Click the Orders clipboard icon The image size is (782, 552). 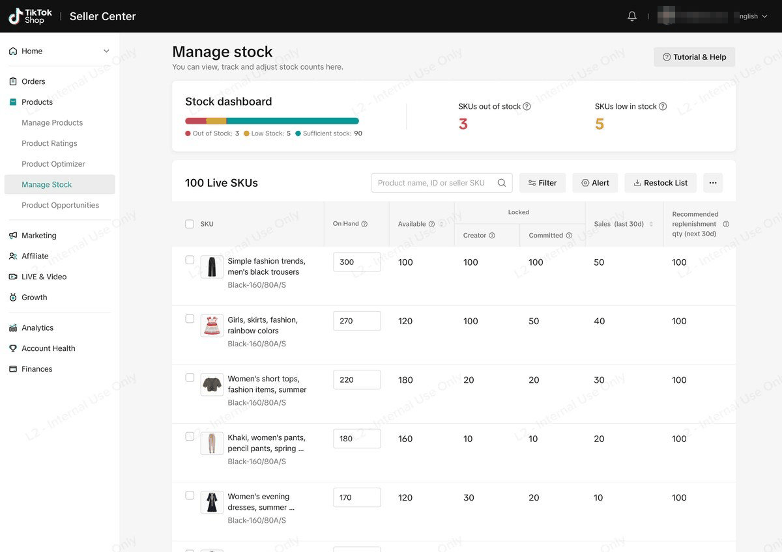(x=13, y=81)
